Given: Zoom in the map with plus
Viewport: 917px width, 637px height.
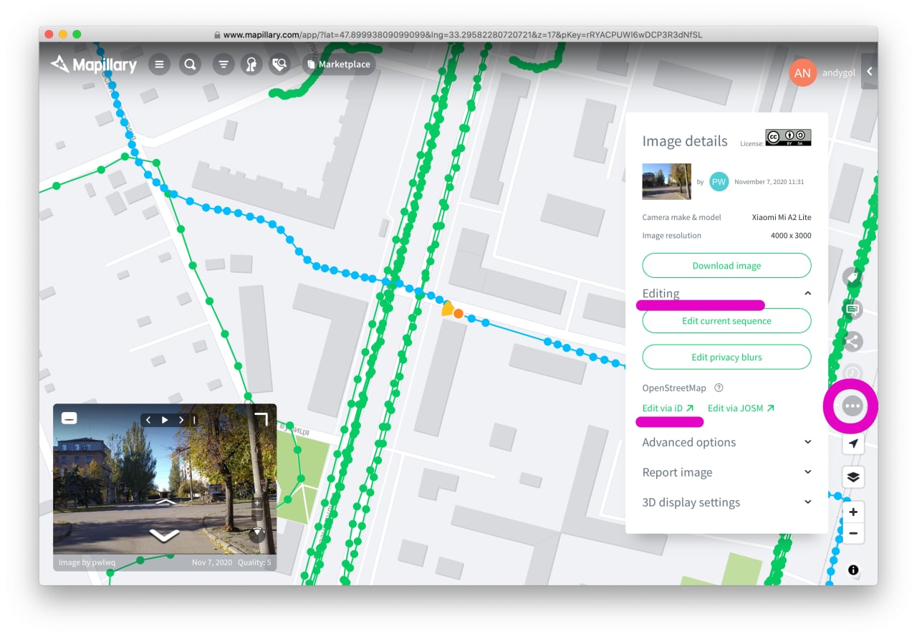Looking at the screenshot, I should 853,512.
